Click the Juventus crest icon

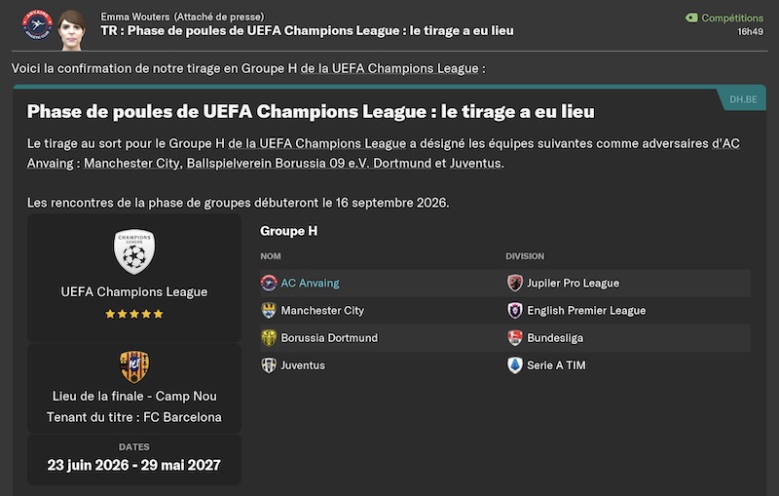pyautogui.click(x=269, y=365)
